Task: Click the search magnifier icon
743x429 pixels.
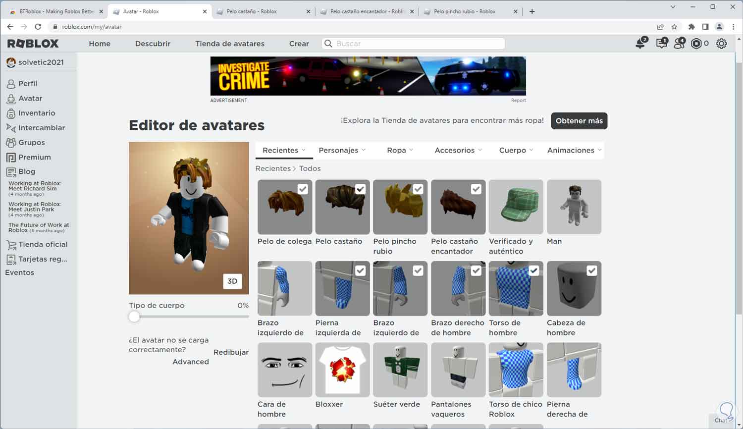Action: pyautogui.click(x=328, y=44)
